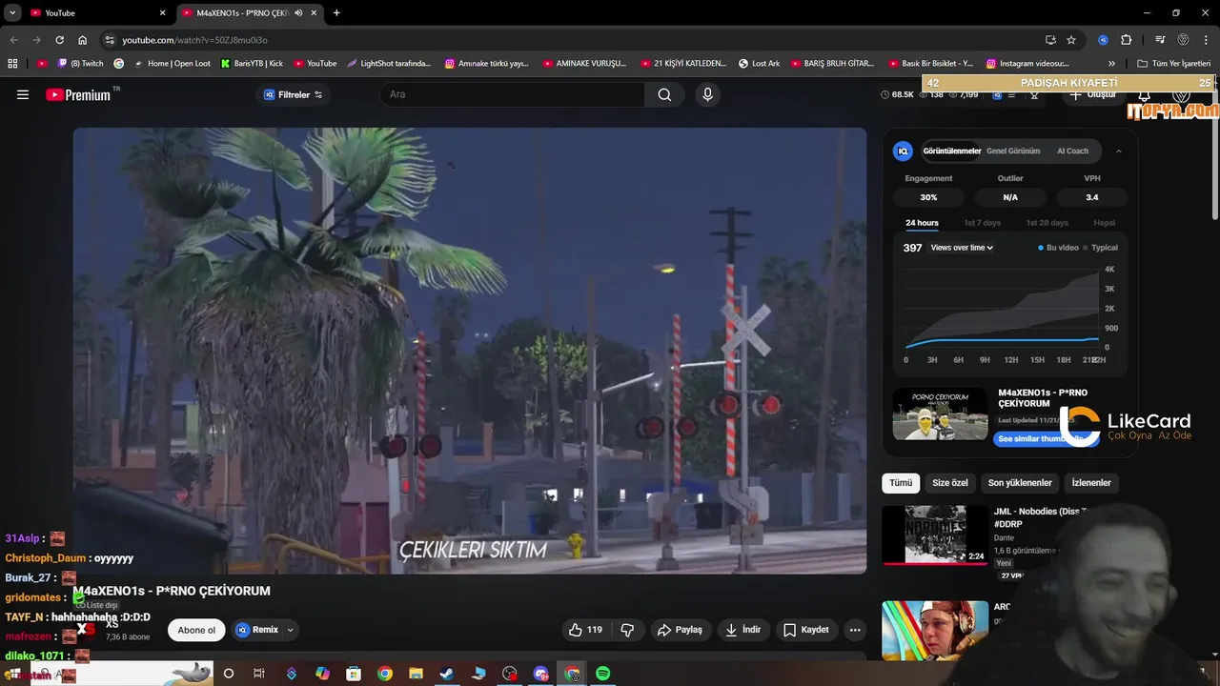Select the Size özel filter chip

[949, 483]
